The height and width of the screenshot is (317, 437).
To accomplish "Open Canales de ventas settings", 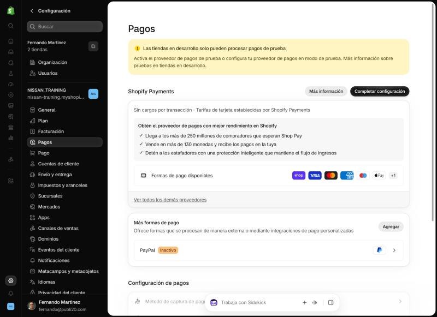I will point(64,228).
